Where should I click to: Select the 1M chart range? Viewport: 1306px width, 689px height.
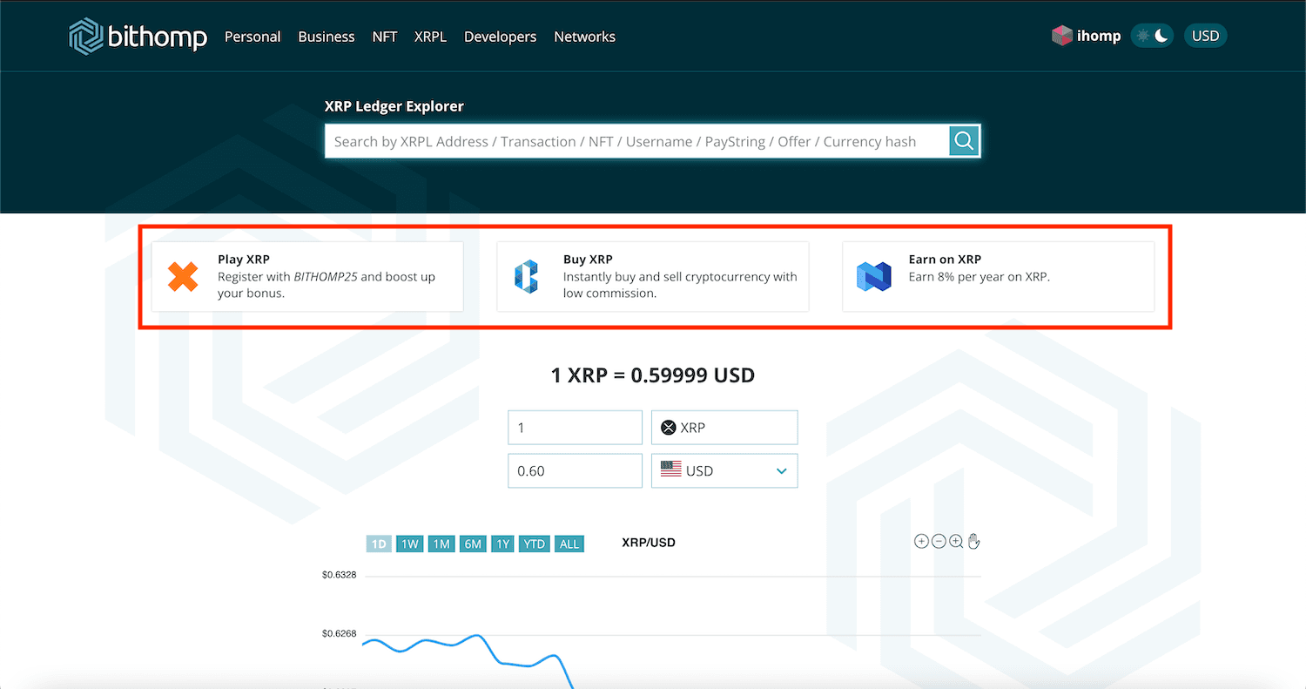441,544
